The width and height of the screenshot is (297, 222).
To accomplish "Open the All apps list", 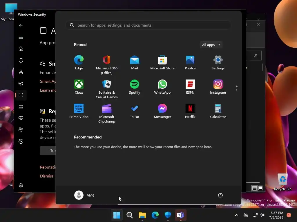I will 211,45.
